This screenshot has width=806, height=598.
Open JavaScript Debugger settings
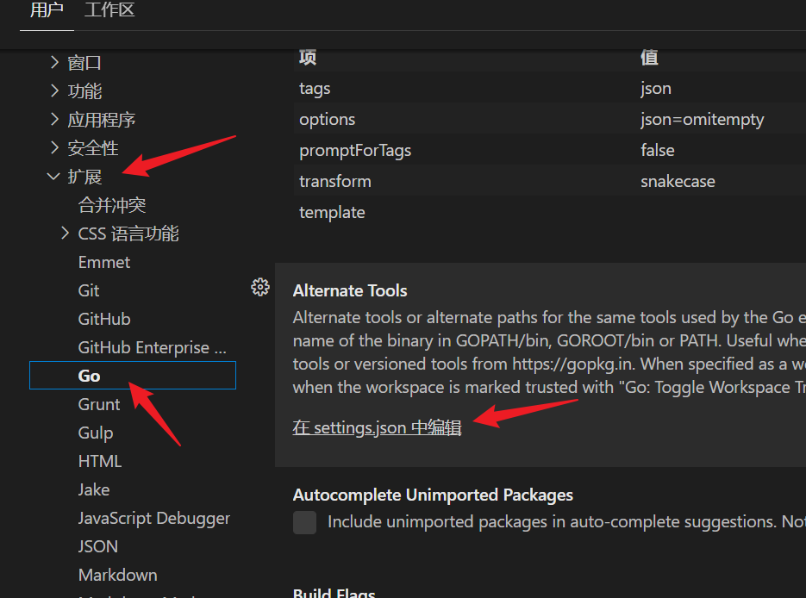point(154,518)
